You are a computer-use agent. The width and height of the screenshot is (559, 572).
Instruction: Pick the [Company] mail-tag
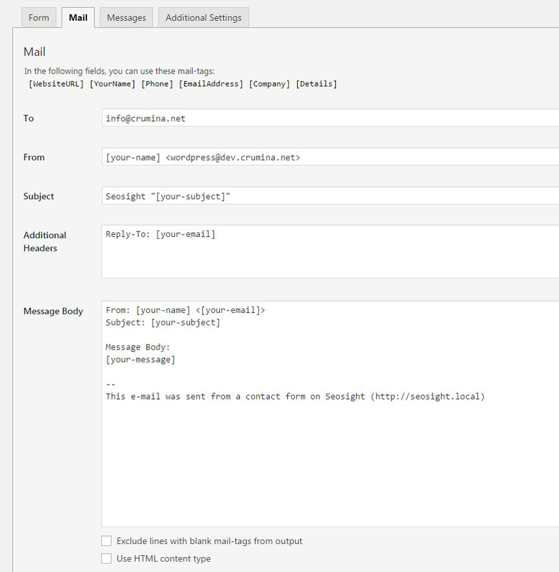tap(270, 84)
